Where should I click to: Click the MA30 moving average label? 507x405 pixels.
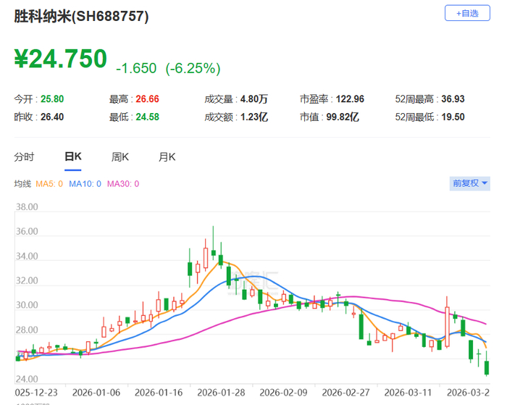tap(123, 184)
